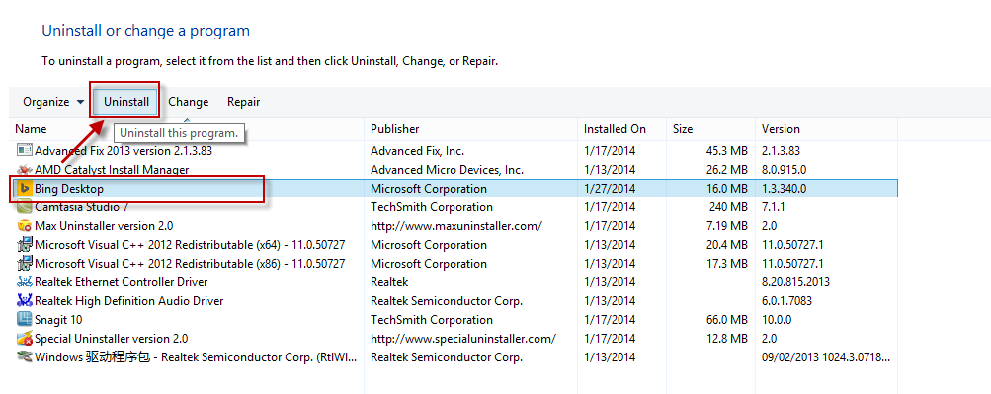991x394 pixels.
Task: Click the Special Uninstaller icon
Action: tap(24, 339)
